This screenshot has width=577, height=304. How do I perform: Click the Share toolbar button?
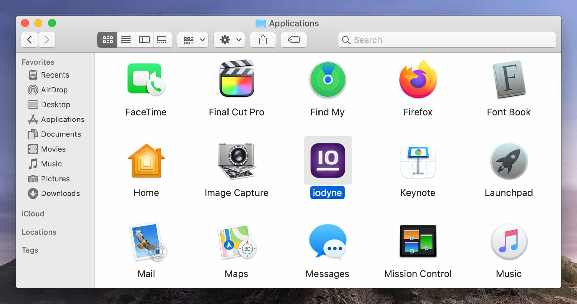click(263, 40)
